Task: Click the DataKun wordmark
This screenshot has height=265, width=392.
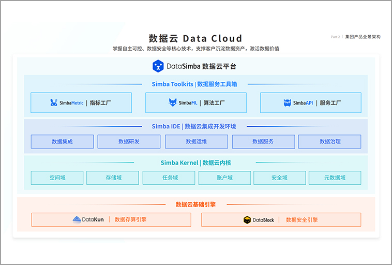Action: pos(93,219)
